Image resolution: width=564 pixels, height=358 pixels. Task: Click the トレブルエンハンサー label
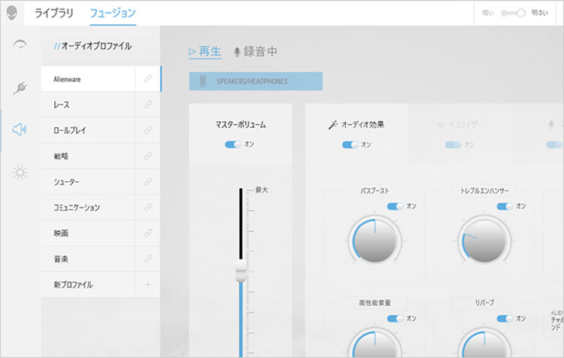[484, 191]
